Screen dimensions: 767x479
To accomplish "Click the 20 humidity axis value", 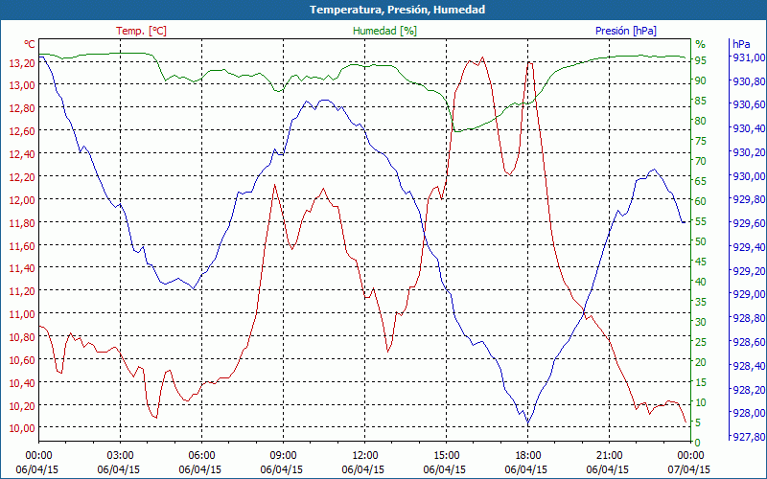I will tap(701, 362).
